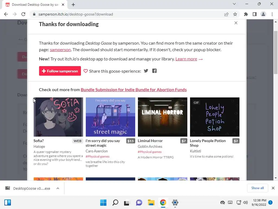Share the goose-sperience on Twitter

point(146,71)
